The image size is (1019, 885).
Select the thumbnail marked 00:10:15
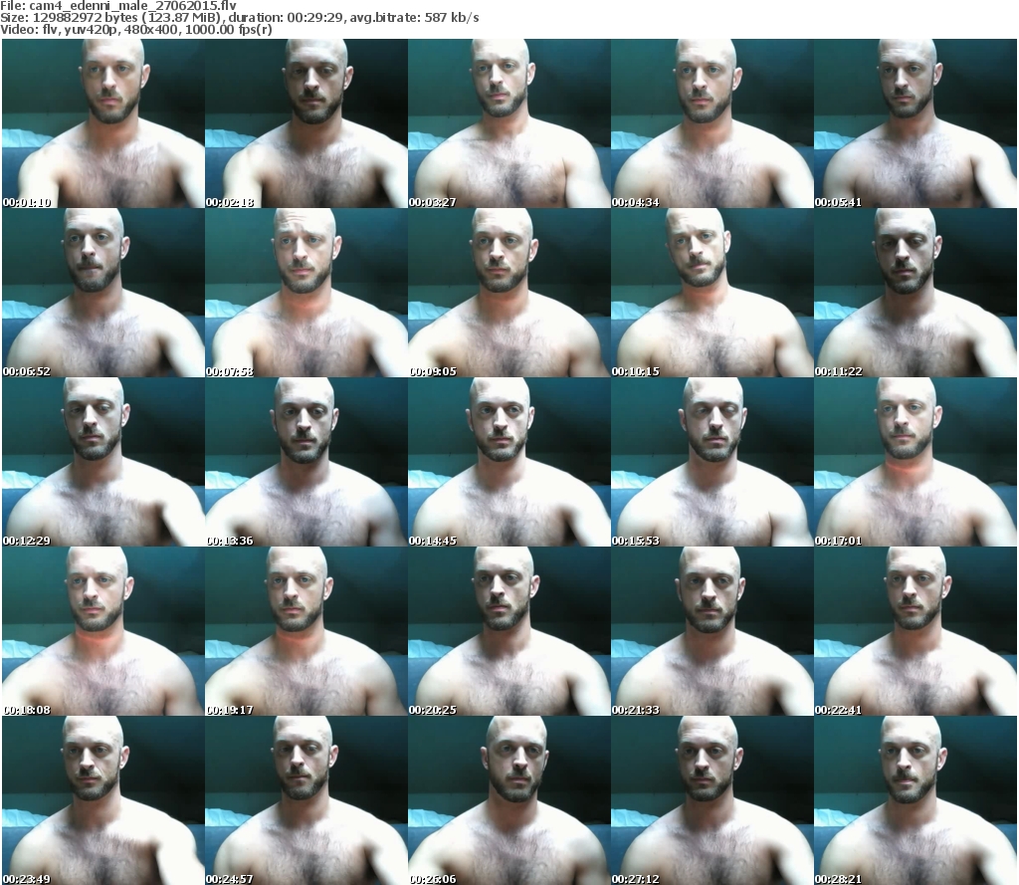click(713, 293)
